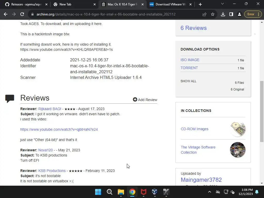Viewport: 264px width, 198px height.
Task: Open the network status tray icon
Action: point(226,192)
